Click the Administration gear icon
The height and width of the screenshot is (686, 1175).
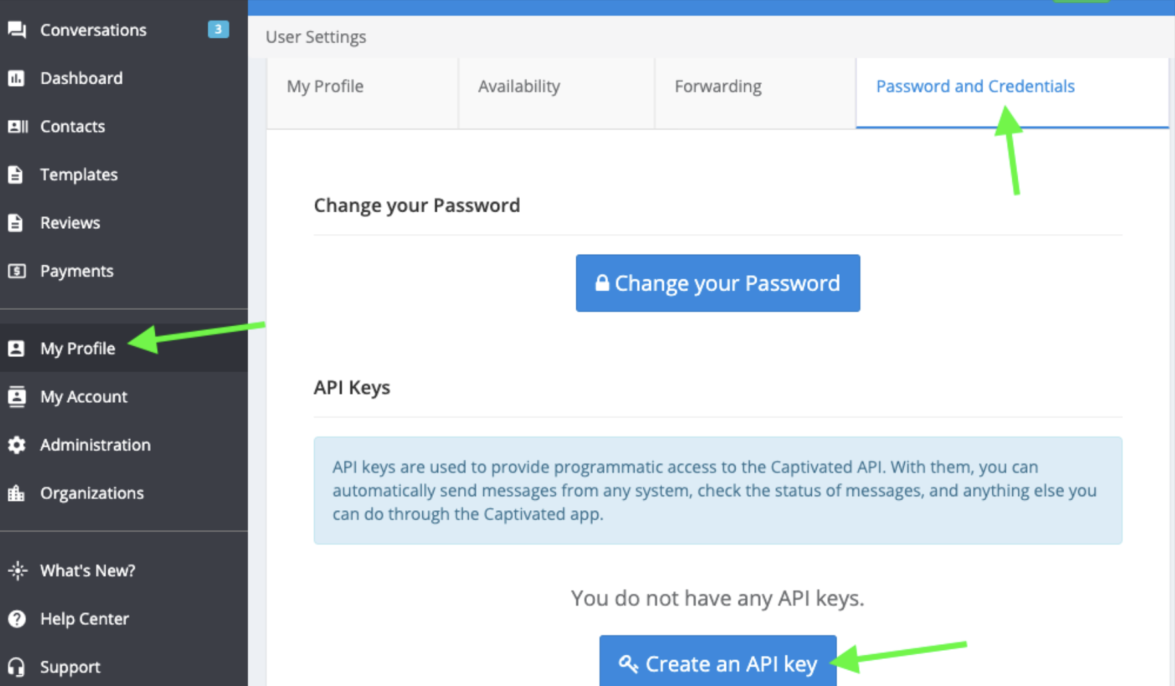coord(17,445)
